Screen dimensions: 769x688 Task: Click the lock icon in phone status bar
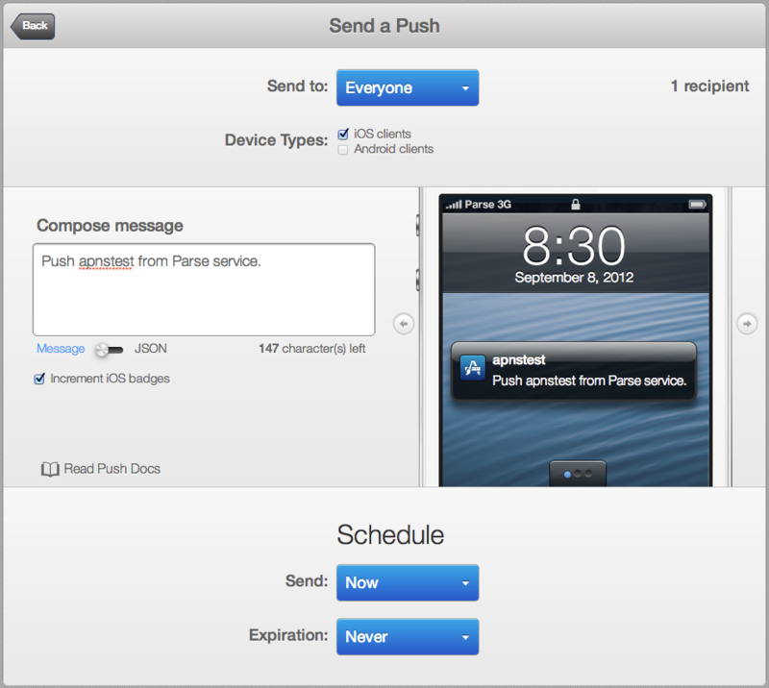[x=576, y=205]
